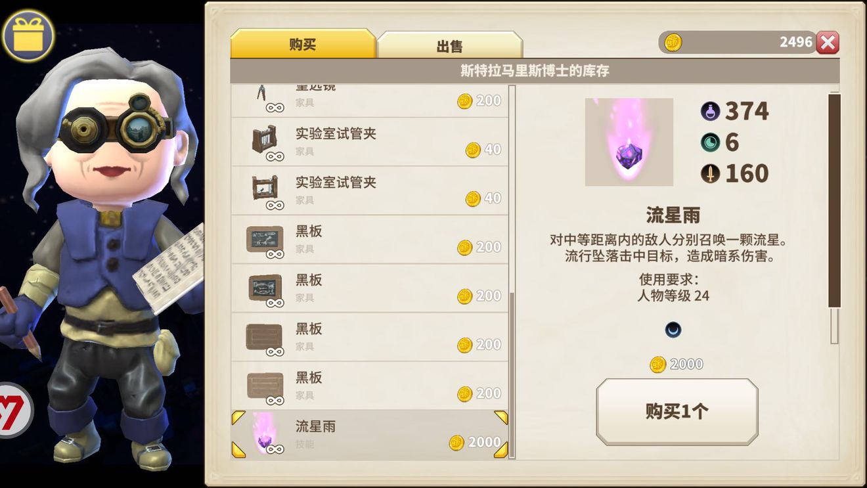This screenshot has width=867, height=488.
Task: Select the first 黑板 furniture item
Action: click(x=369, y=239)
